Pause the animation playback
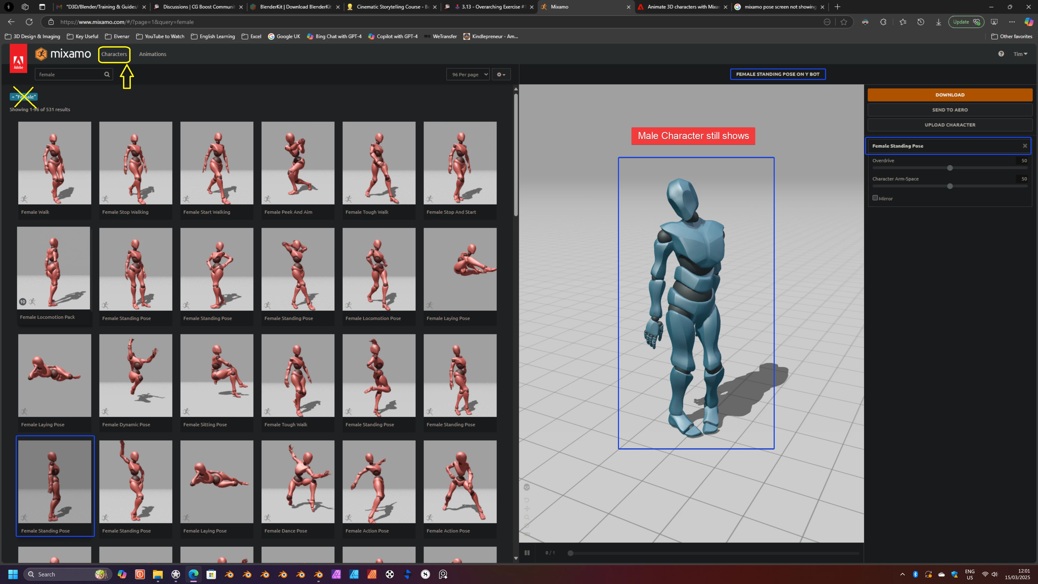This screenshot has width=1038, height=584. (x=527, y=553)
